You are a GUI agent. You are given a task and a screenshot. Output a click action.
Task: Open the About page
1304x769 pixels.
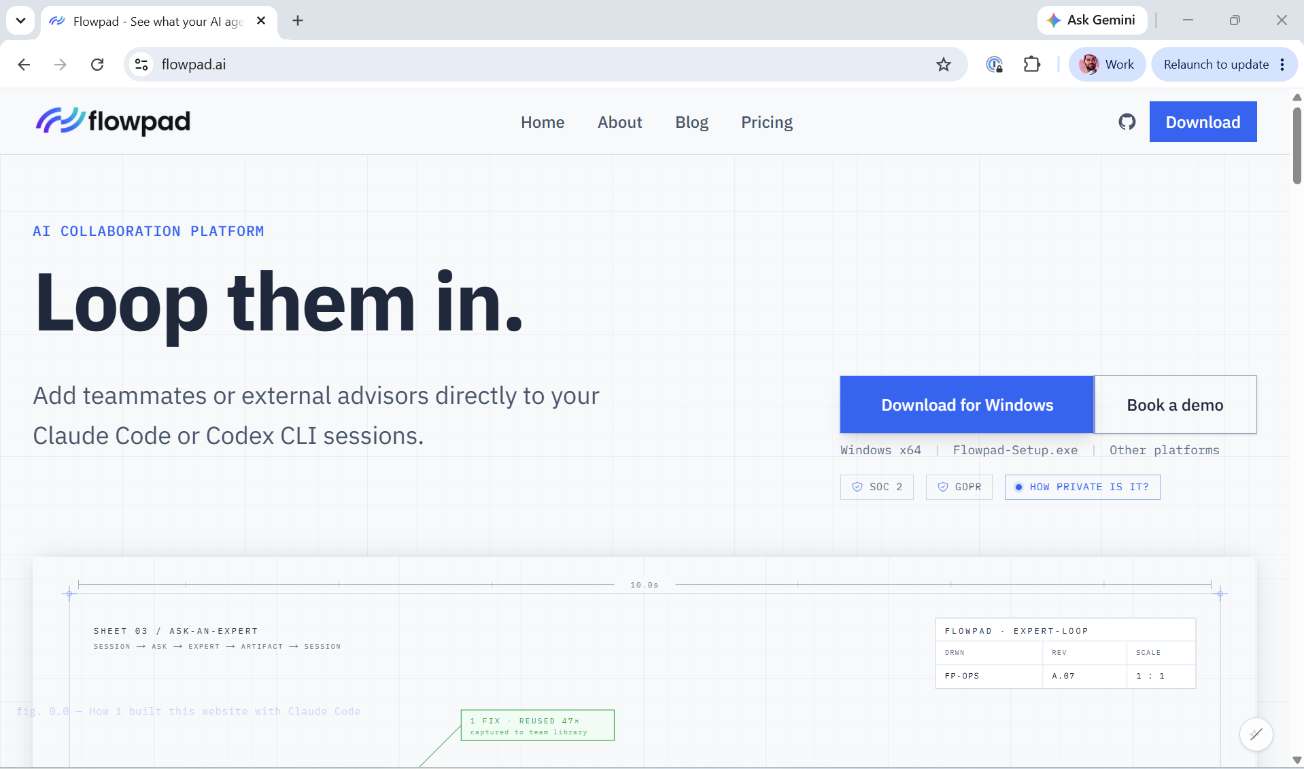pos(619,122)
